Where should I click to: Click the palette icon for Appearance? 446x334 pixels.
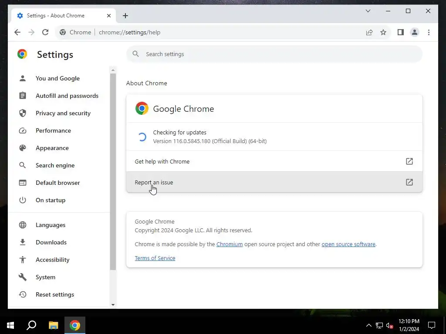point(23,148)
